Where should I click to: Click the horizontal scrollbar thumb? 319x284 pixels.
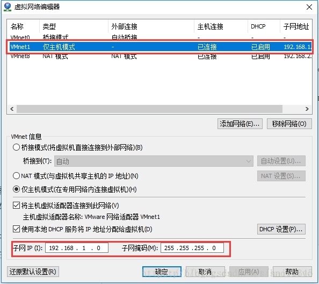(149, 109)
